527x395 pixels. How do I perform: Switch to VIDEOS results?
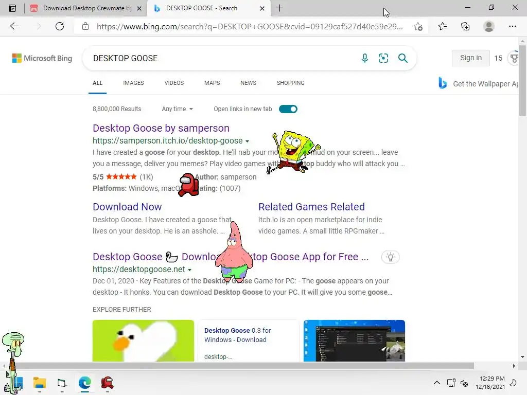(174, 83)
